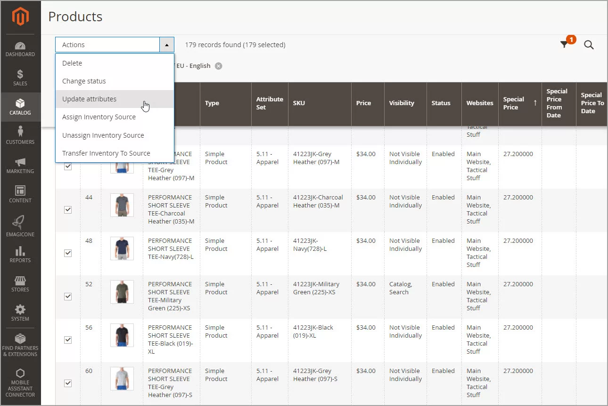
Task: Select Transfer Inventory To Source
Action: (115, 153)
